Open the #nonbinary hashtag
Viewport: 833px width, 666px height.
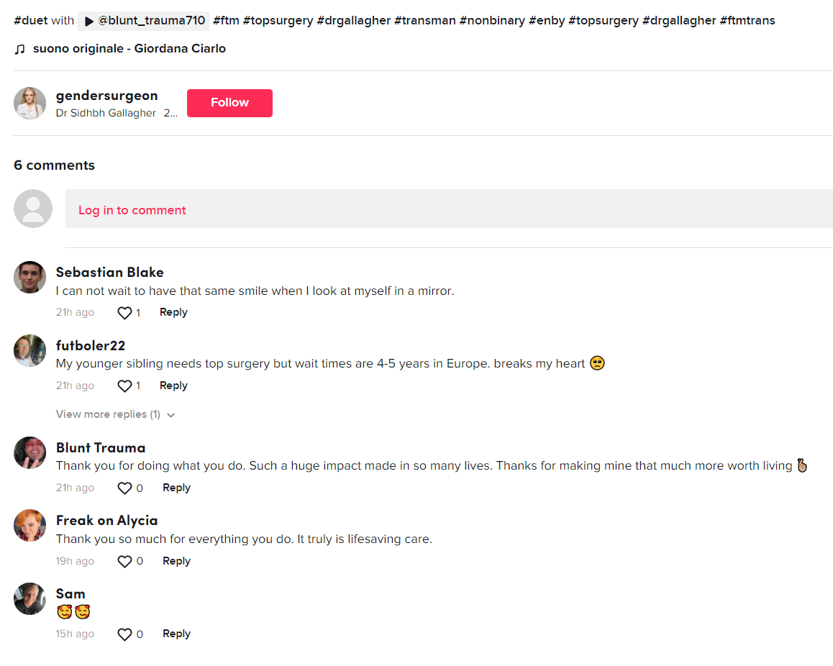click(492, 21)
